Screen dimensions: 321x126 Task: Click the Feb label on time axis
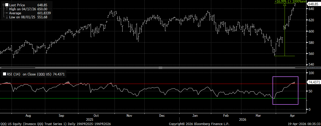pos(226,116)
